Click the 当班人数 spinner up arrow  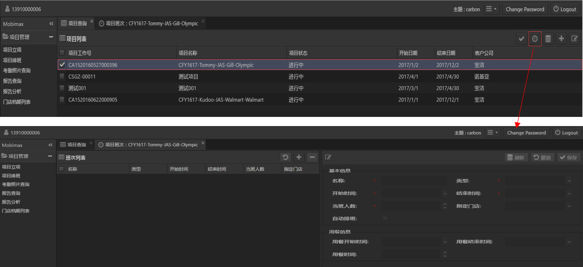(x=444, y=204)
